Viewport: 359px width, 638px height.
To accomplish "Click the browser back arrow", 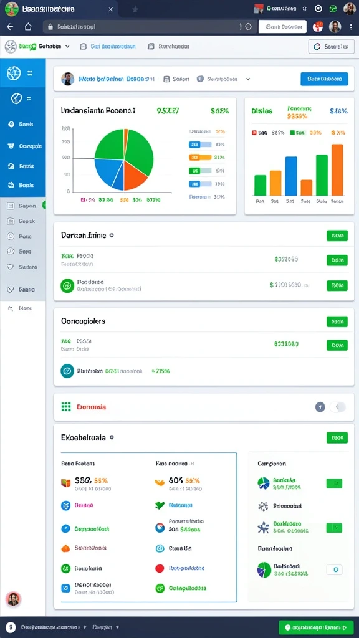I will point(10,27).
